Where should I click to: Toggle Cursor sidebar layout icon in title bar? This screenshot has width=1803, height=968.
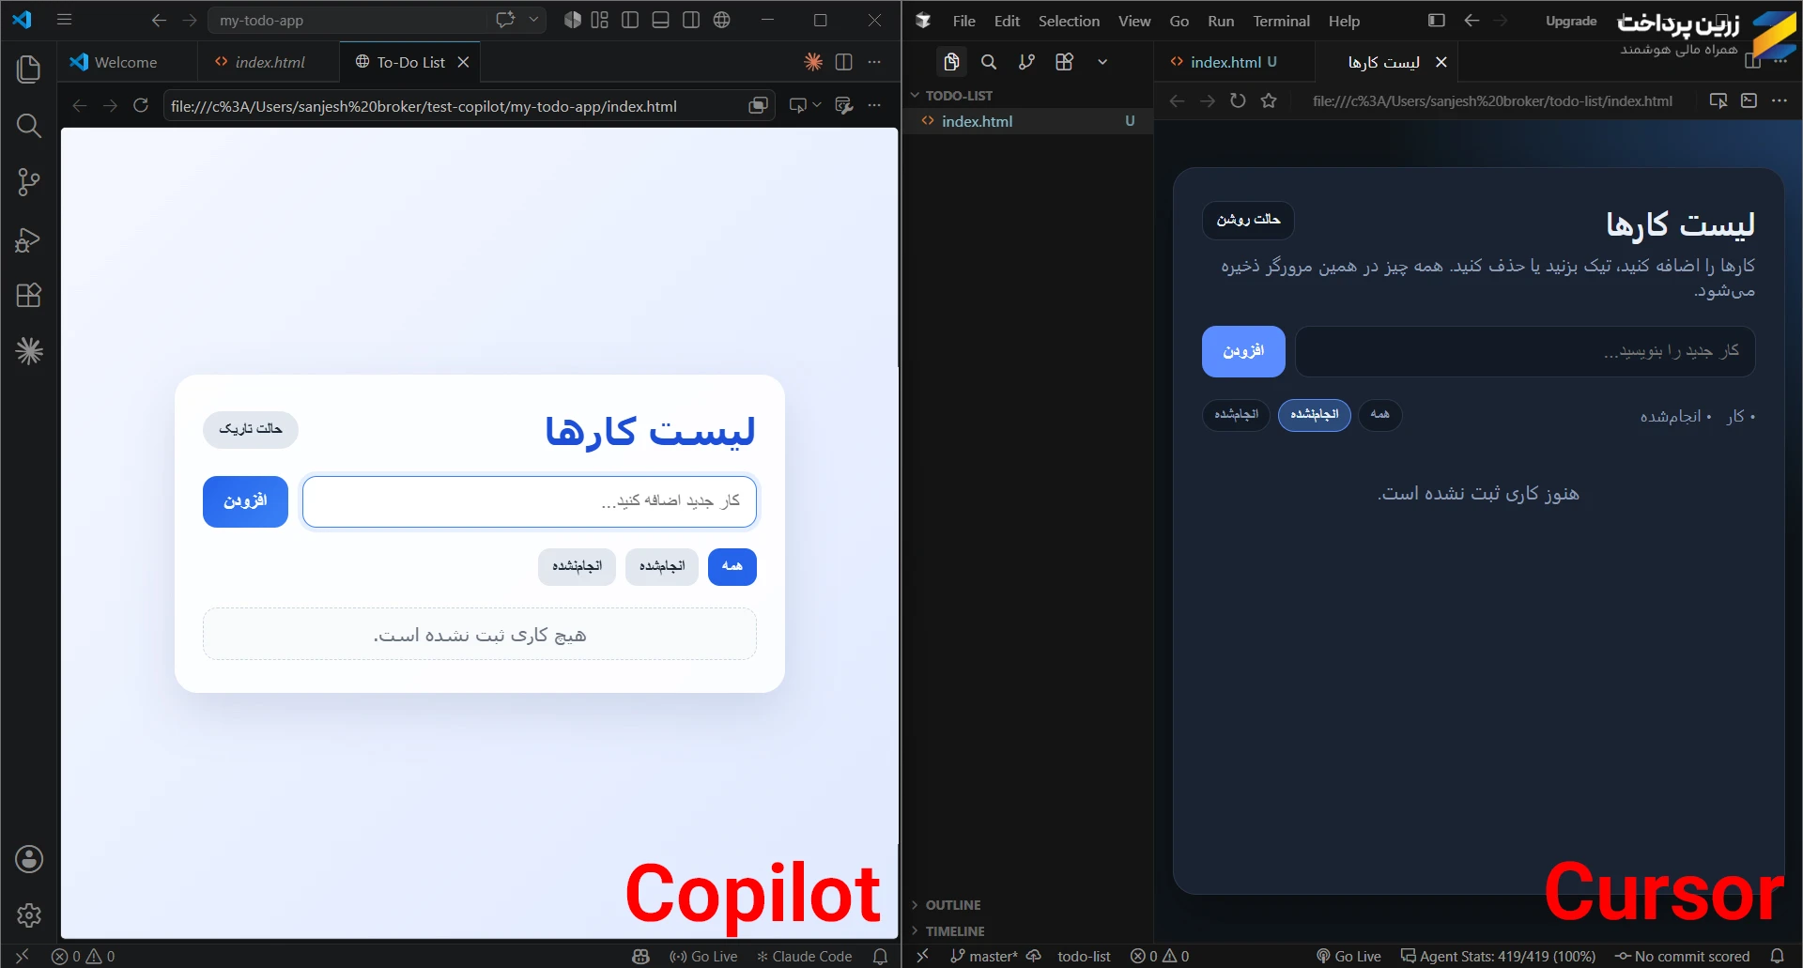click(1436, 20)
